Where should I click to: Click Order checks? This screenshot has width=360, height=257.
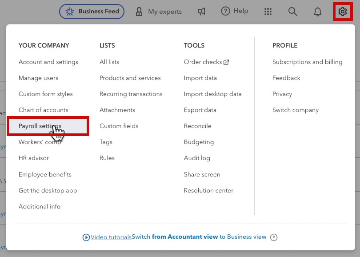coord(203,62)
